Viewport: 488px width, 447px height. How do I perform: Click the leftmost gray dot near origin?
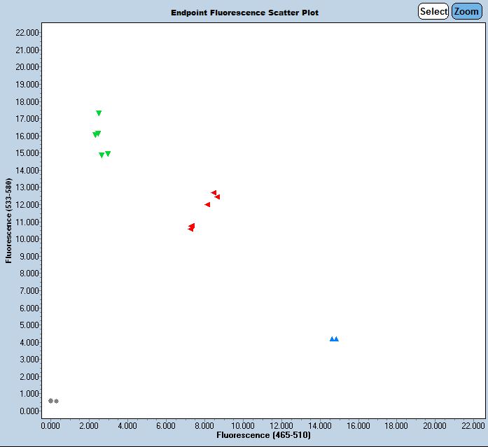pyautogui.click(x=50, y=401)
